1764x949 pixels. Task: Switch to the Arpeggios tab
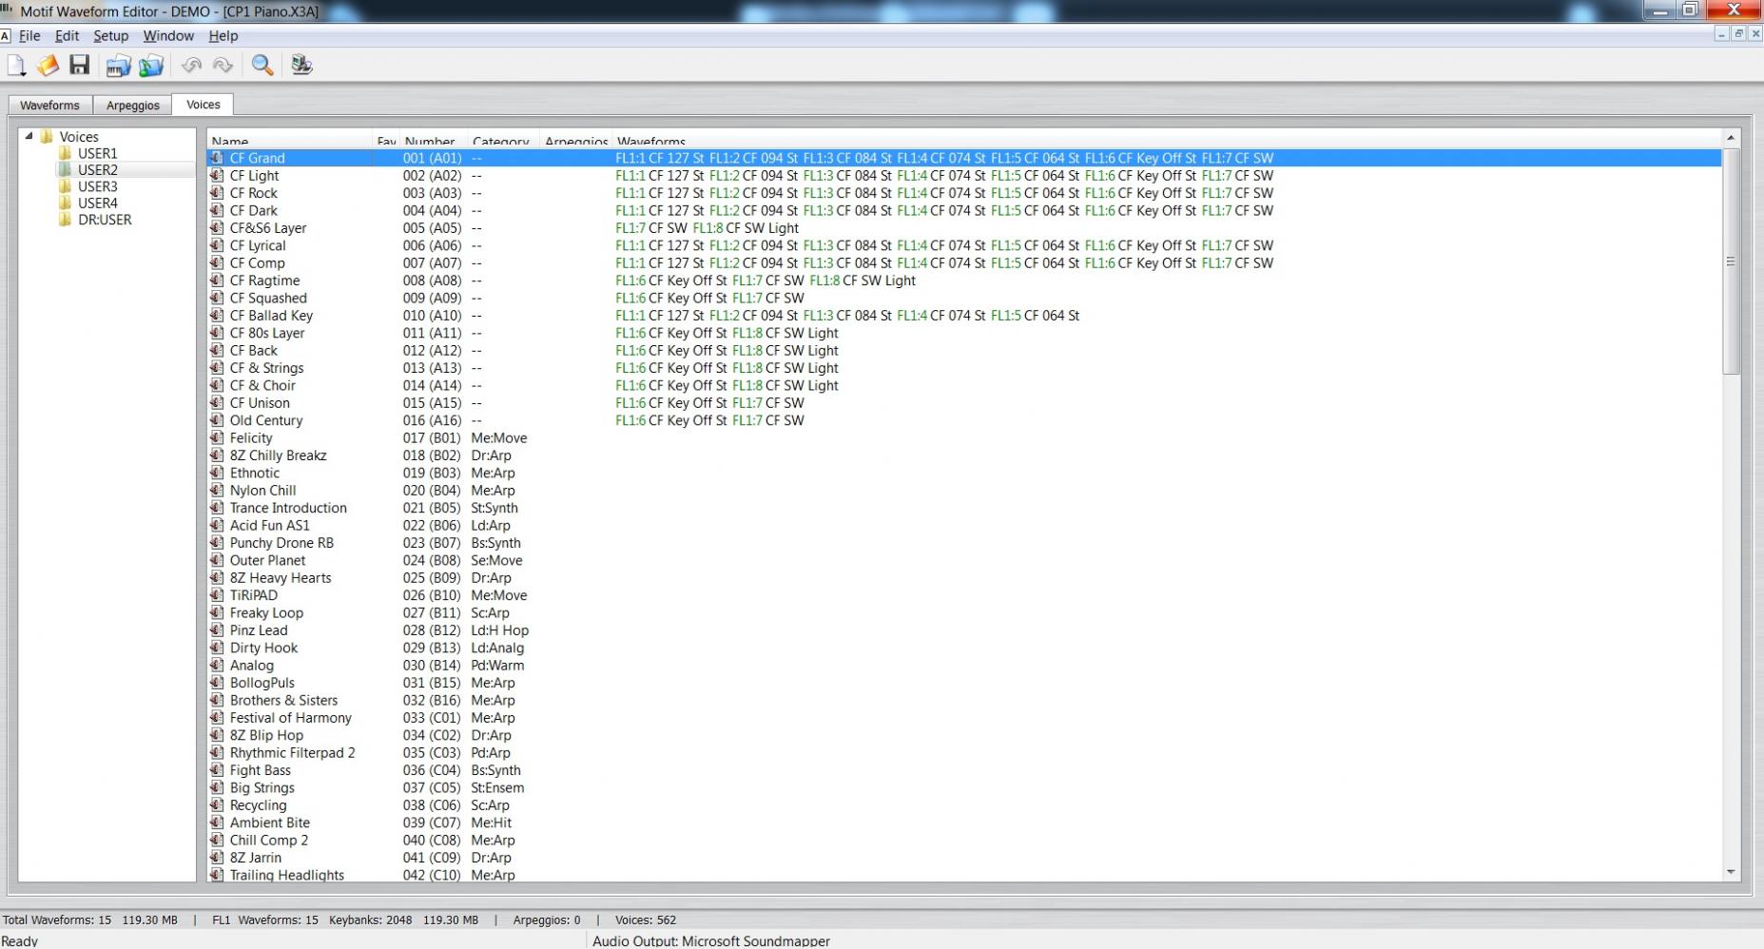tap(133, 106)
